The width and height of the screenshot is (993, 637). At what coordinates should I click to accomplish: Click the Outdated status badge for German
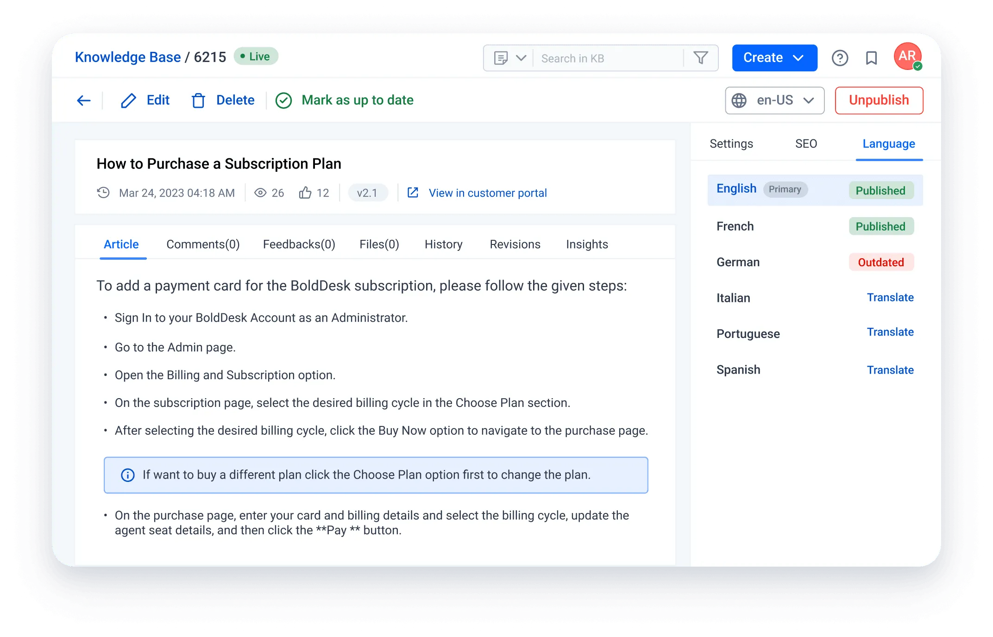click(880, 262)
